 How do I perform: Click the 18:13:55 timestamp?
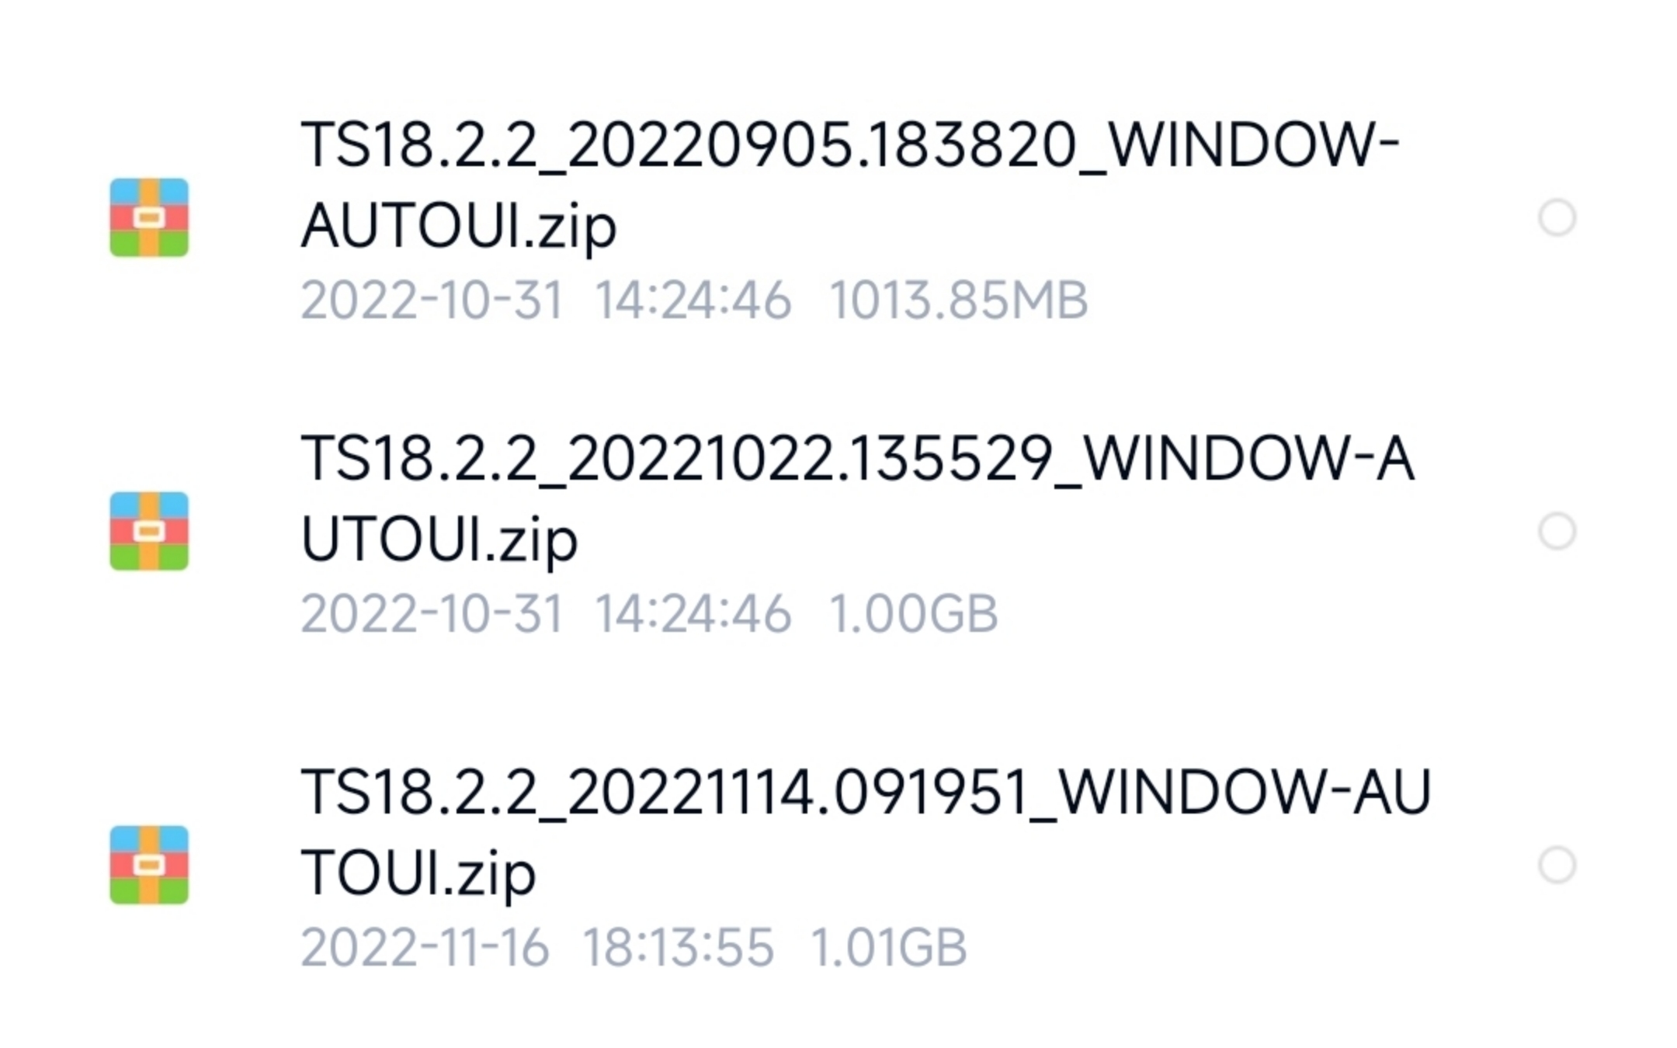click(x=679, y=947)
